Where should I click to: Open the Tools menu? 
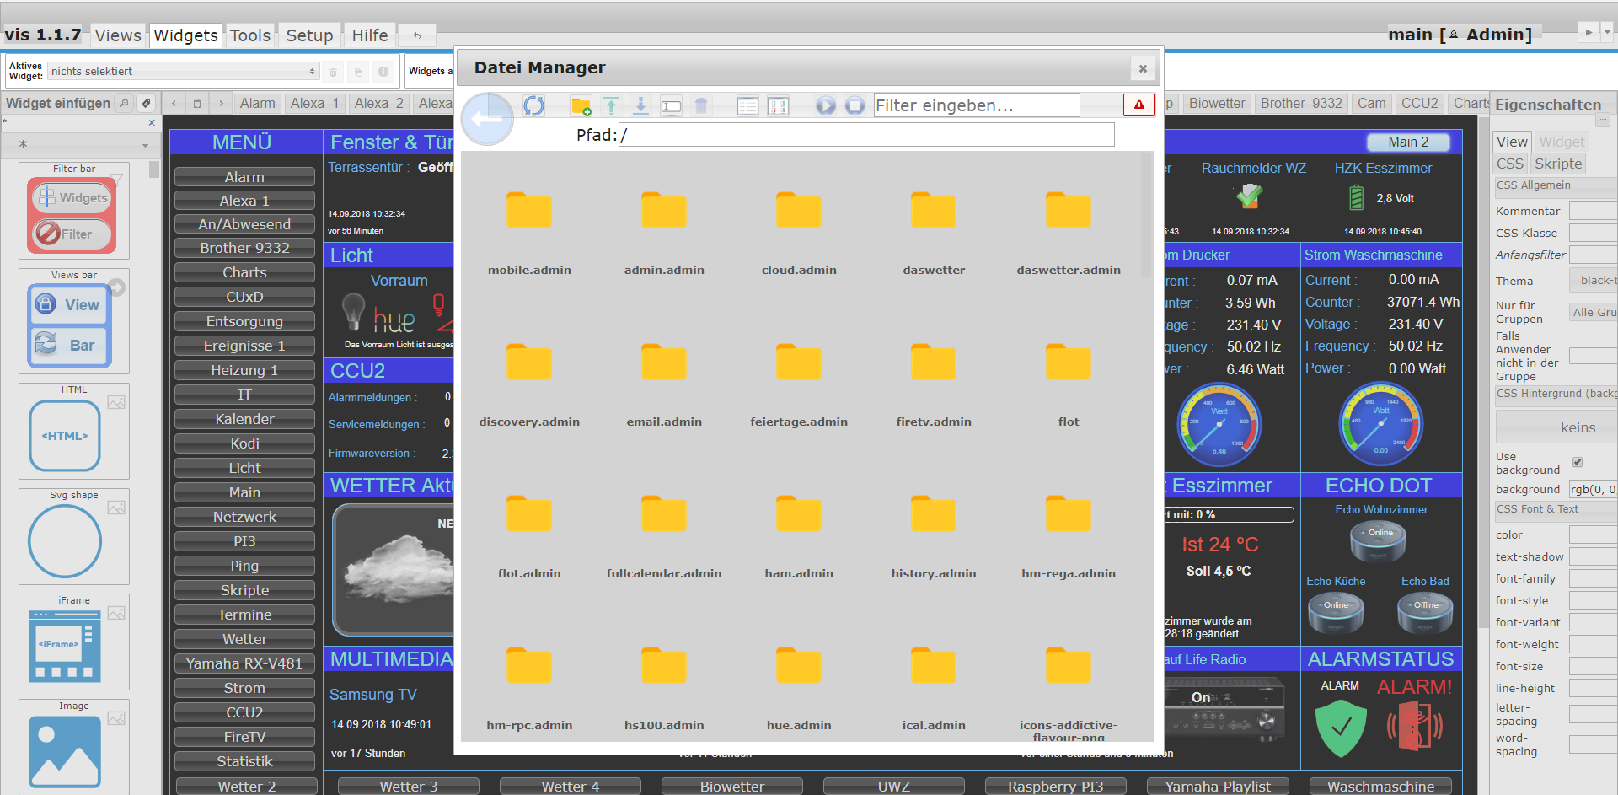250,35
